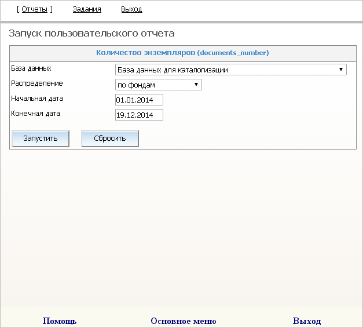363x328 pixels.
Task: Click Выход in the top menu bar
Action: (x=131, y=9)
